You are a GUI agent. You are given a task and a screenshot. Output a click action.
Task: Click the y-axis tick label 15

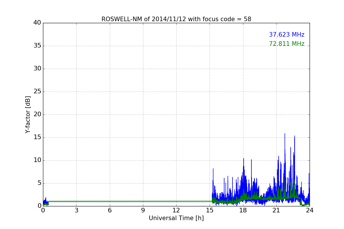point(37,137)
